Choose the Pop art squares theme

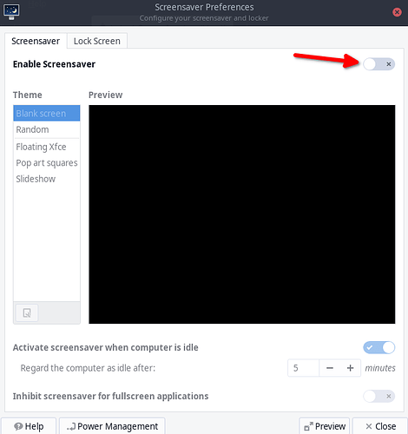pos(47,163)
